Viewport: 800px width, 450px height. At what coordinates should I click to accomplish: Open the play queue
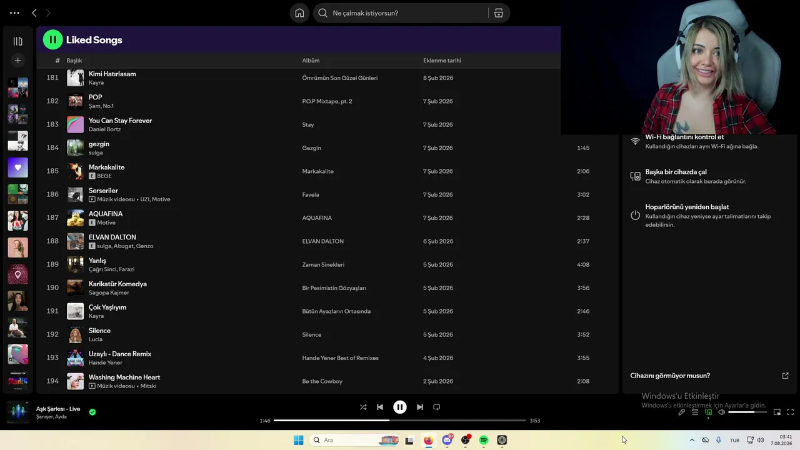click(695, 412)
